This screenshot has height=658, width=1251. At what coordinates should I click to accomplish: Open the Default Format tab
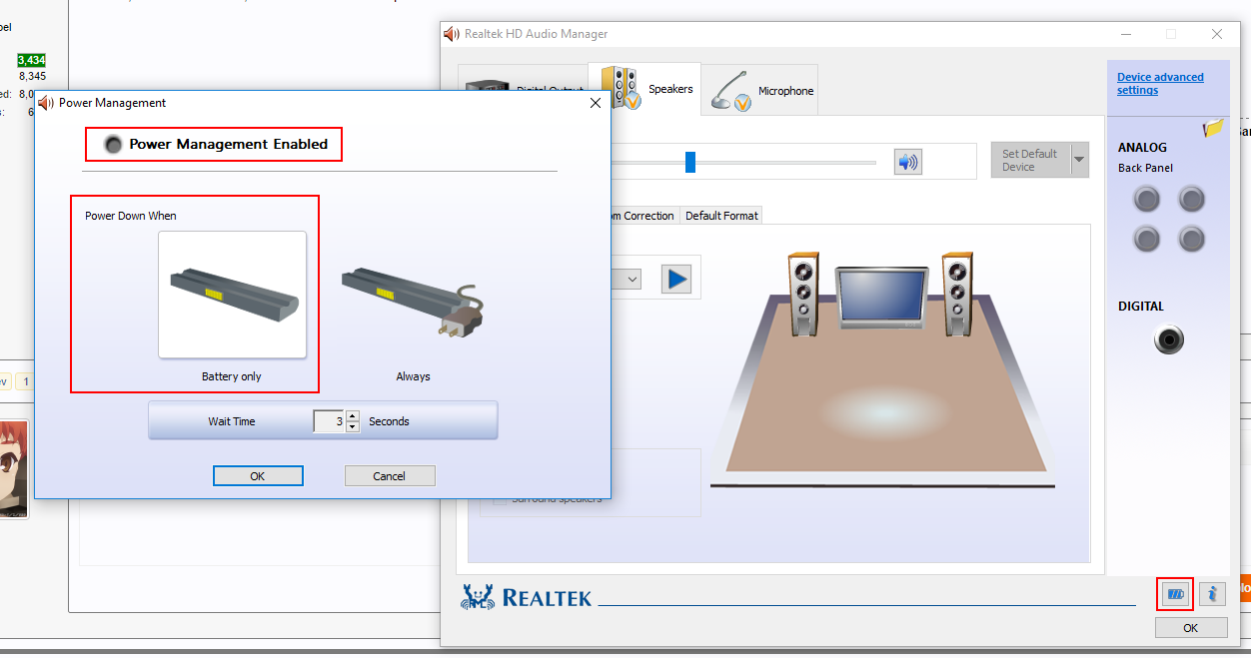[721, 216]
